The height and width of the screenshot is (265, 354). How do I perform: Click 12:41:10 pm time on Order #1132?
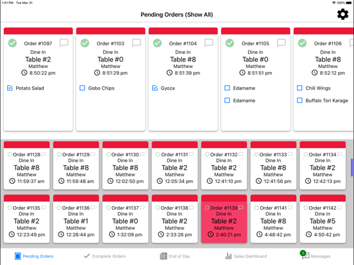[228, 181]
